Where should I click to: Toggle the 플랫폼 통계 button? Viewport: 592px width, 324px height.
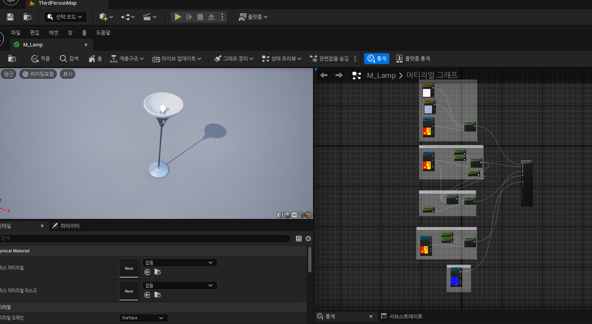tap(413, 59)
